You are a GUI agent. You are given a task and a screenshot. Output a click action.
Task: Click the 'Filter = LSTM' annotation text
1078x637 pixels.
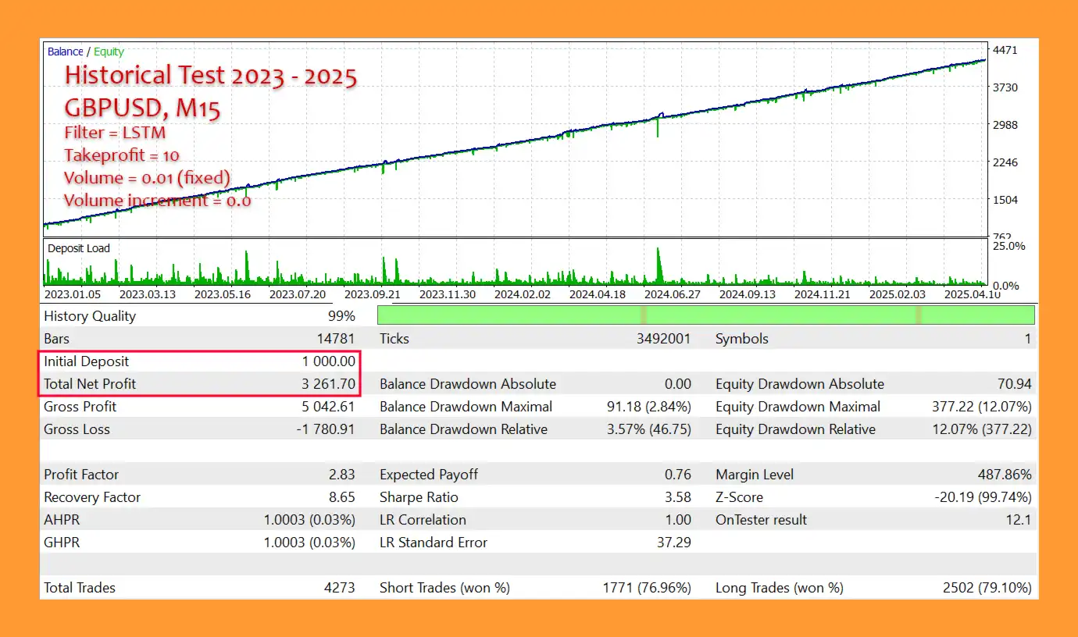pos(115,132)
